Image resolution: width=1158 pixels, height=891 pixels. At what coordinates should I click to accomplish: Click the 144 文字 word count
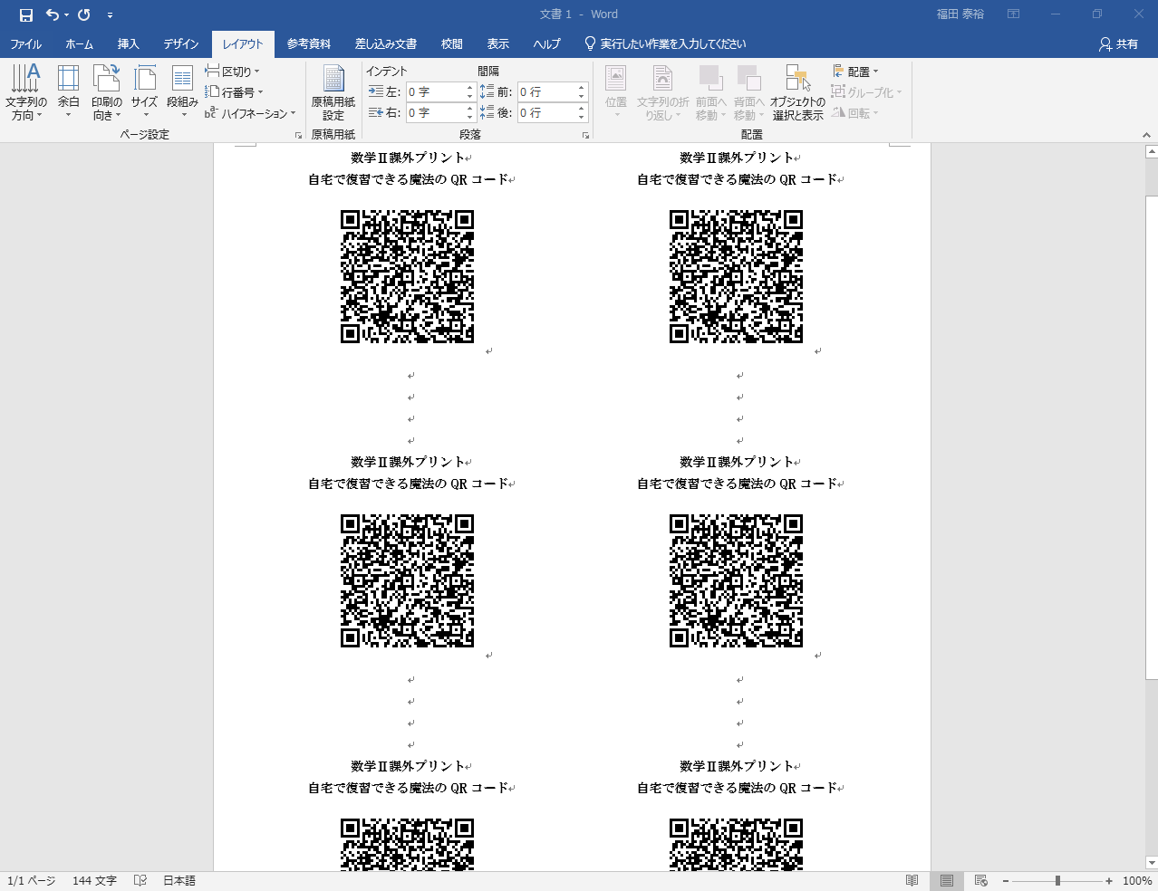coord(95,881)
